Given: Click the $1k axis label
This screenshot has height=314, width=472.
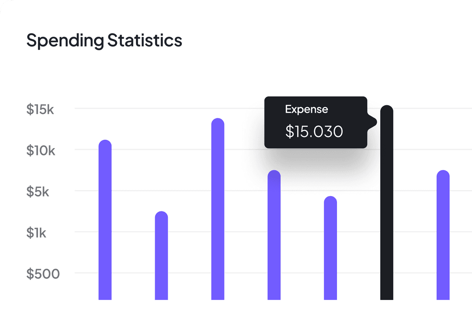Looking at the screenshot, I should click(36, 233).
